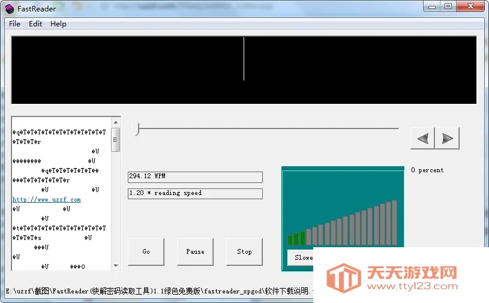Minimize the FastReader window
Screen dimensions: 489x303
432,7
